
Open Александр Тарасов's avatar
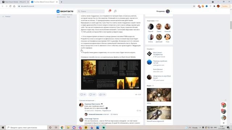point(81,120)
